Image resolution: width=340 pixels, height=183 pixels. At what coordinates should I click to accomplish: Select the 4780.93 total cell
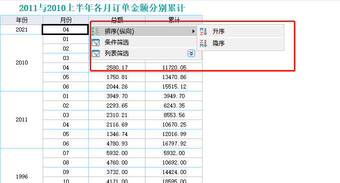coord(117,143)
